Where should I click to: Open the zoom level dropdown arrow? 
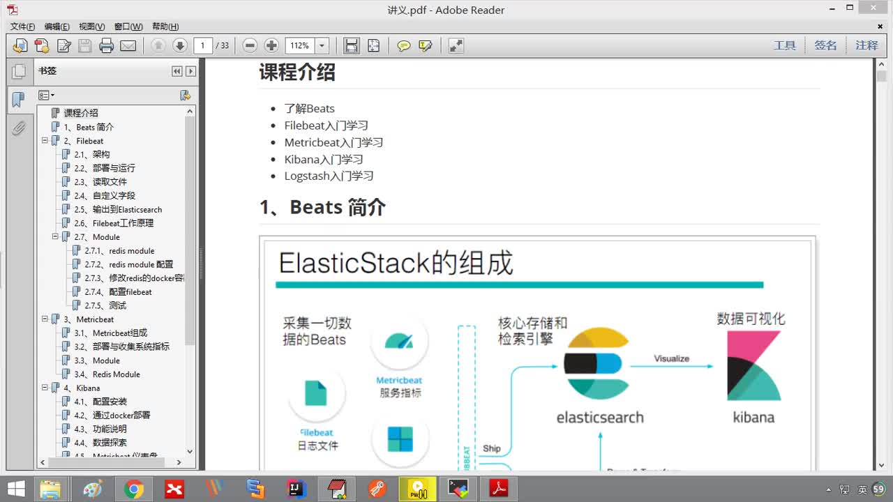322,46
